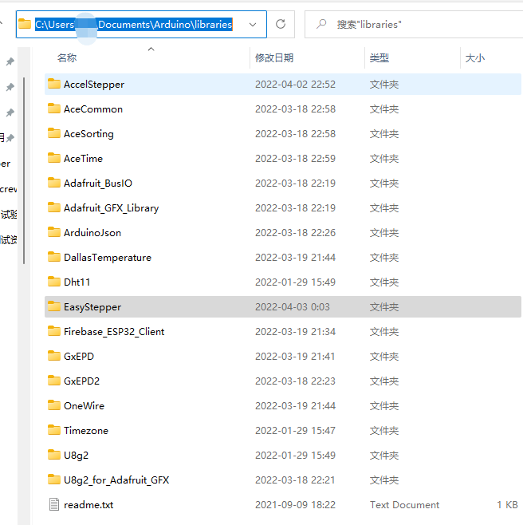The height and width of the screenshot is (525, 523).
Task: Click the 2022-03-19 21:34 date of Firebase_ESP32_Client
Action: (295, 332)
